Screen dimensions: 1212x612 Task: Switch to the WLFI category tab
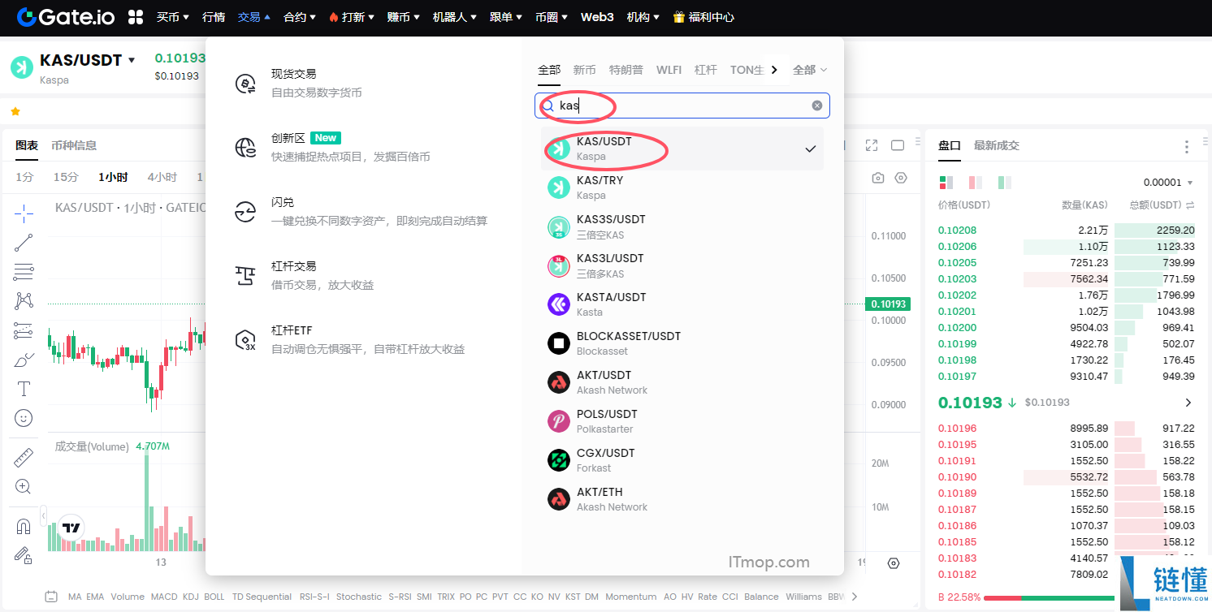pyautogui.click(x=669, y=70)
